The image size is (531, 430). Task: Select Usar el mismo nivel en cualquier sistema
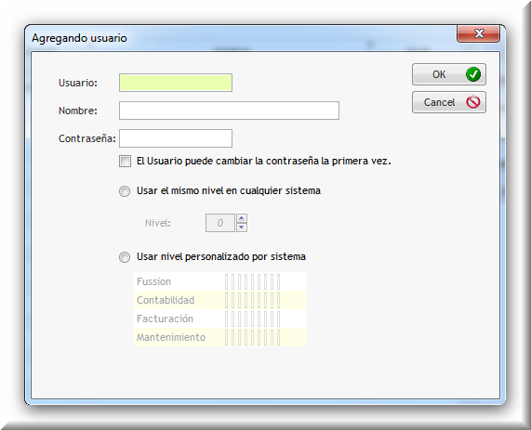tap(125, 191)
